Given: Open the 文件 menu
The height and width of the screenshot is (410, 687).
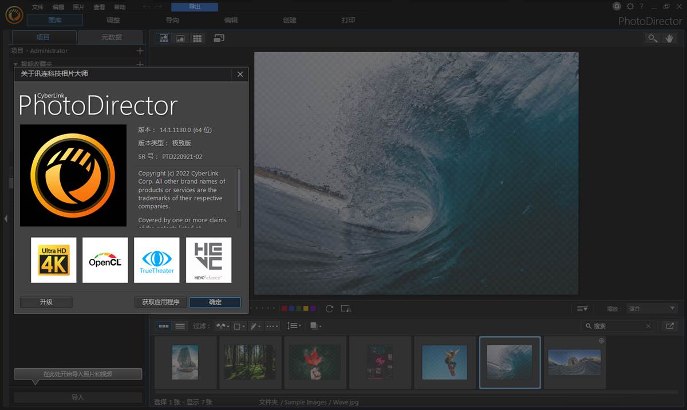Looking at the screenshot, I should 38,7.
